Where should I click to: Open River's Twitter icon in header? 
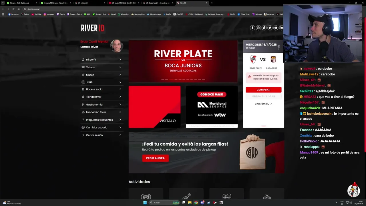pyautogui.click(x=270, y=28)
